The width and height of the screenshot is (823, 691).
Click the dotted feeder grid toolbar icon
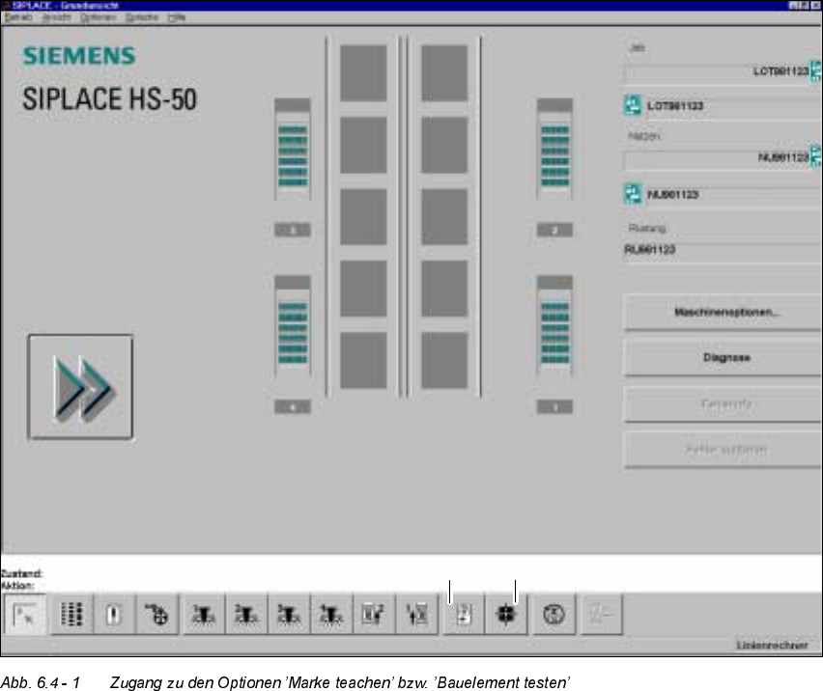(x=71, y=614)
